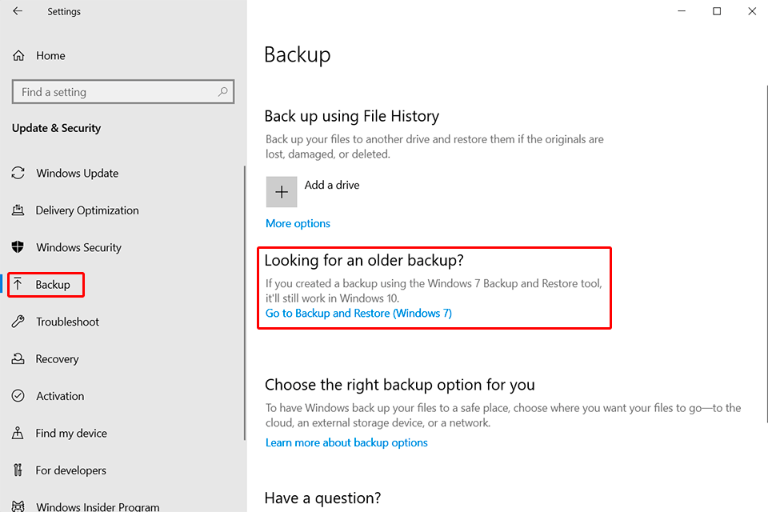Click the For developers tools icon
The width and height of the screenshot is (768, 512).
coord(18,470)
